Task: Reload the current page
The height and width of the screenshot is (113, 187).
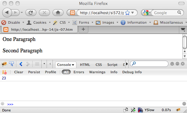Action: pyautogui.click(x=31, y=13)
